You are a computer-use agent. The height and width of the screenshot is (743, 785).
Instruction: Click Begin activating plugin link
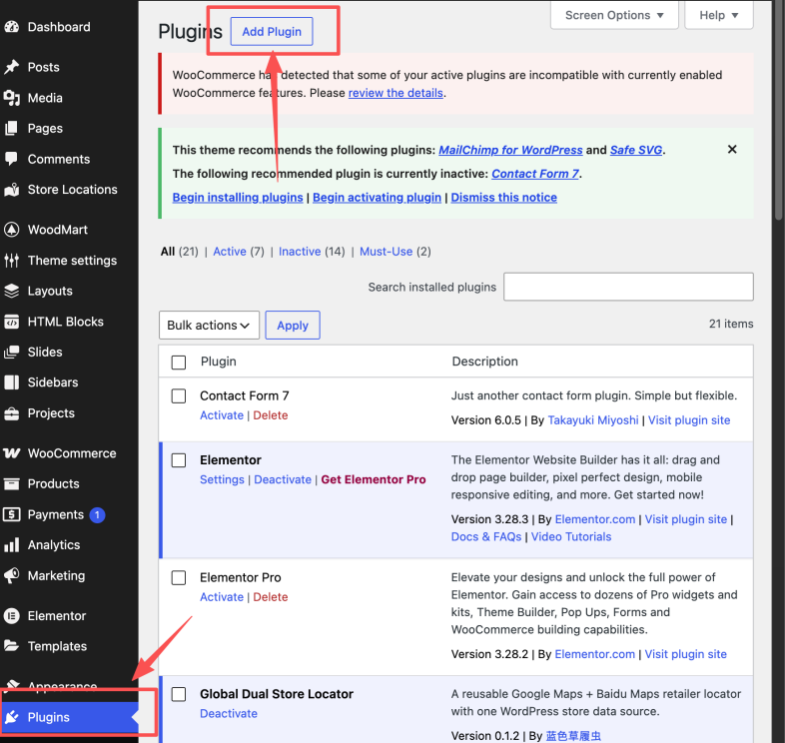(x=377, y=198)
